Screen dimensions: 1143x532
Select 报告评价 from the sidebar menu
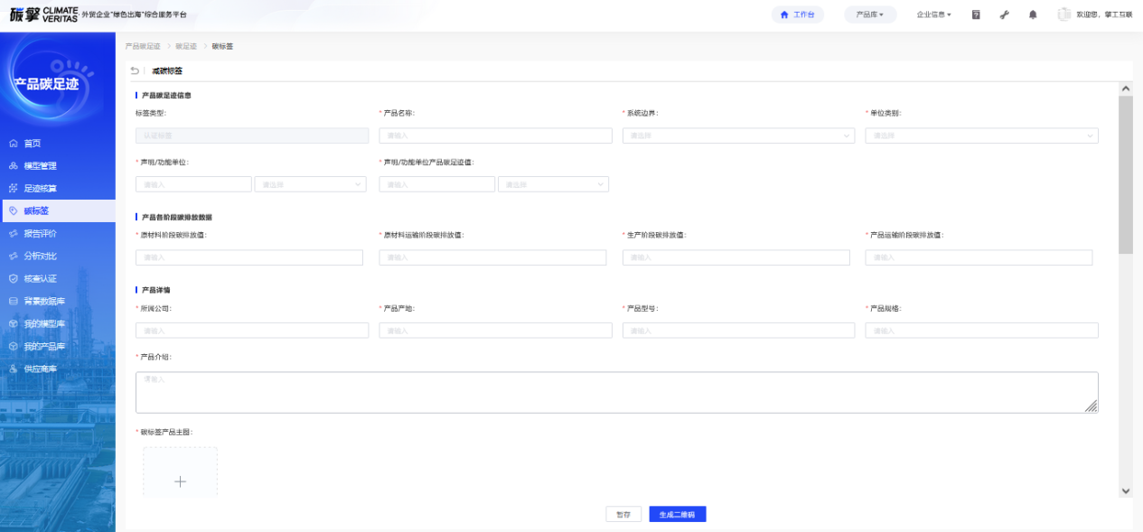40,234
